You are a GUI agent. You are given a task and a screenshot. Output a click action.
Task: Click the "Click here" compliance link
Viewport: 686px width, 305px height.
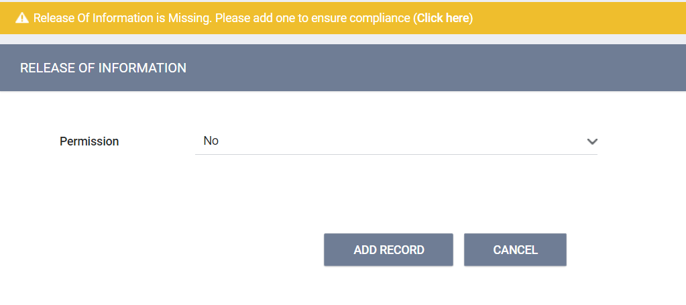point(443,18)
